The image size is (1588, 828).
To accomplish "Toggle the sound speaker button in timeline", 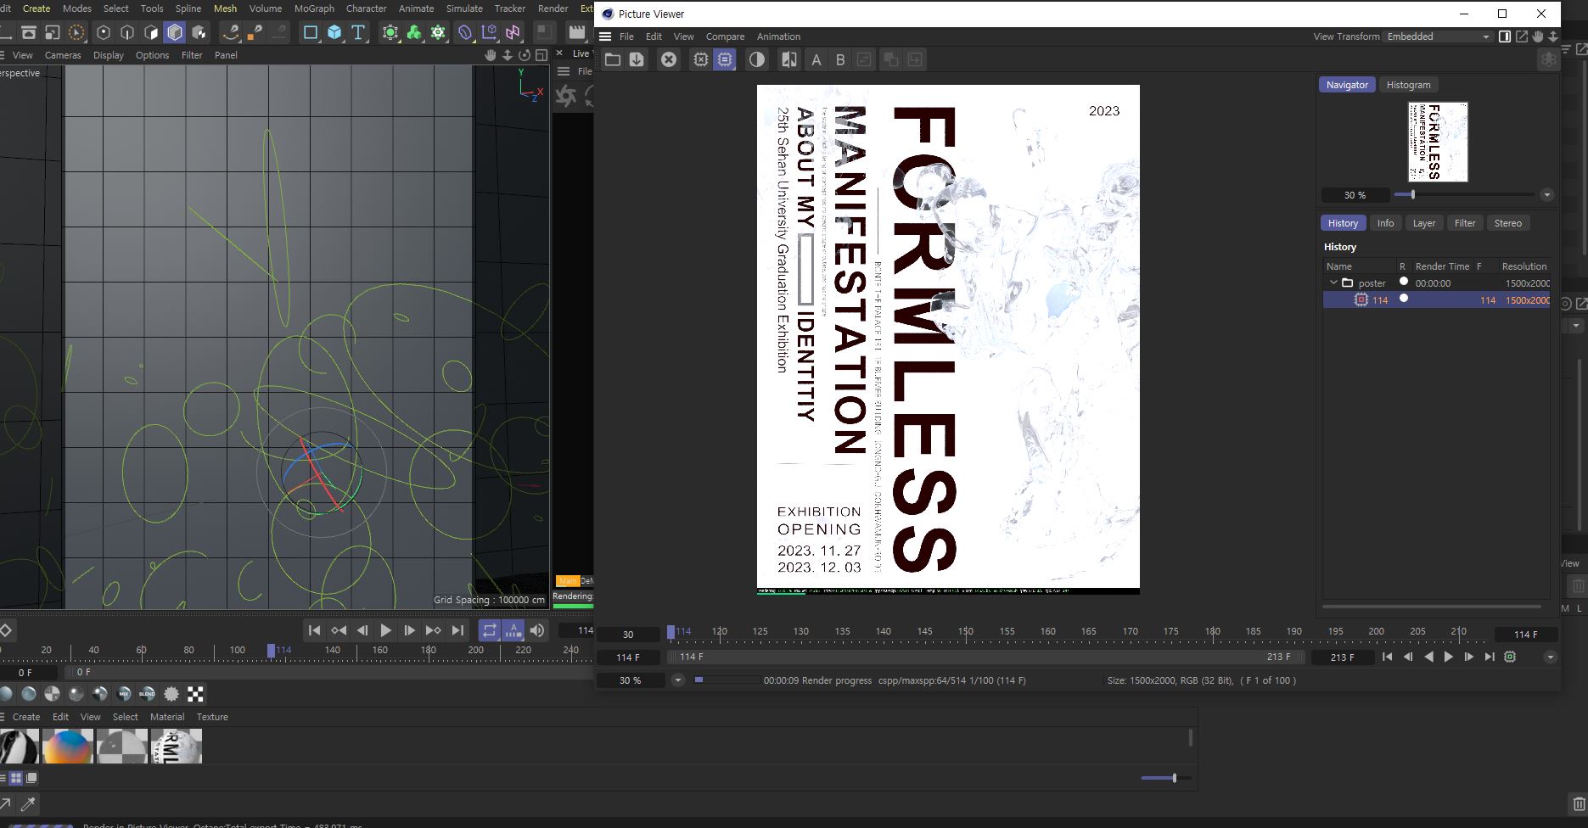I will pos(537,630).
